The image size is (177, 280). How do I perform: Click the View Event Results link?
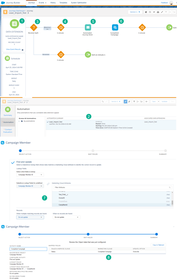click(13, 49)
